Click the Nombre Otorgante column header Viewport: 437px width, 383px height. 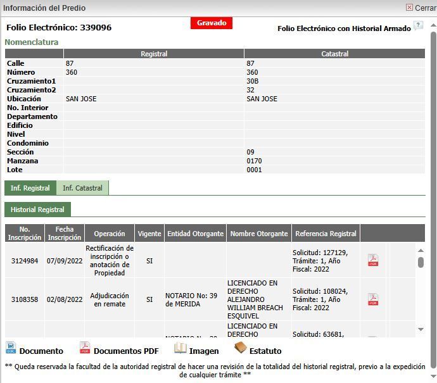[x=259, y=233]
